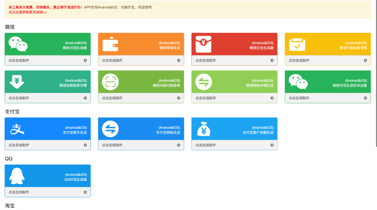Click the red 本工具永久免费 notice text
This screenshot has width=377, height=210.
45,7
